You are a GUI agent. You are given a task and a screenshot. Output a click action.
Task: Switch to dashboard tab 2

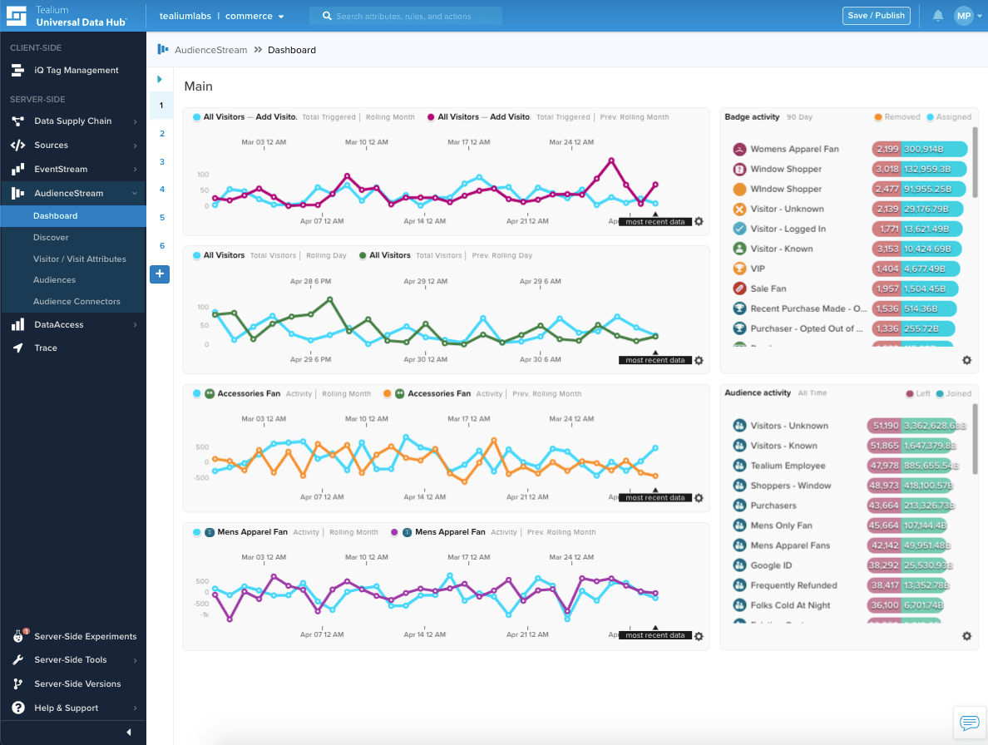[160, 133]
